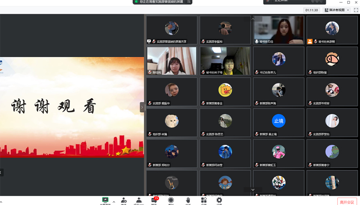Click the 止境 blue avatar tile
The width and height of the screenshot is (360, 205).
(x=278, y=121)
